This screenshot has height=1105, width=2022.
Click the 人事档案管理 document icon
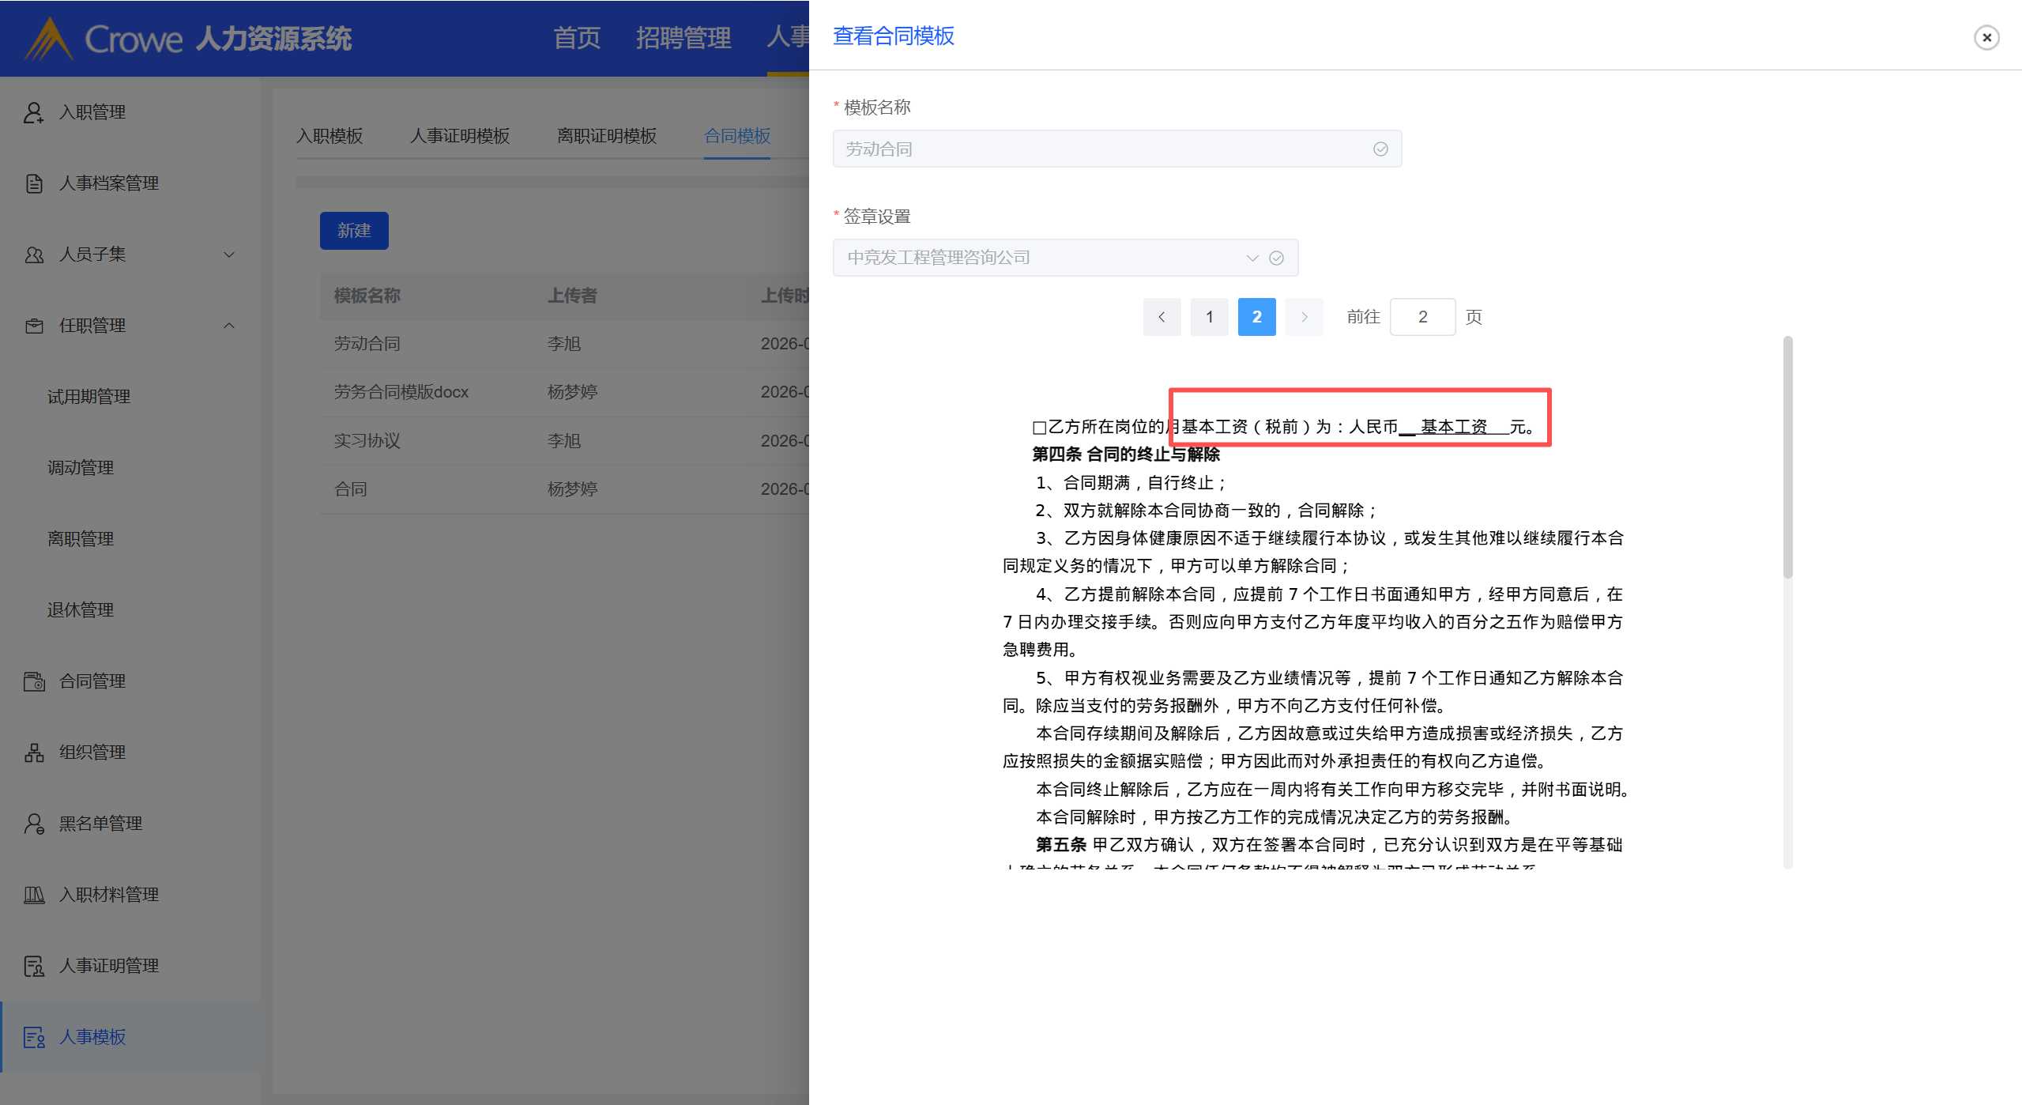point(33,183)
